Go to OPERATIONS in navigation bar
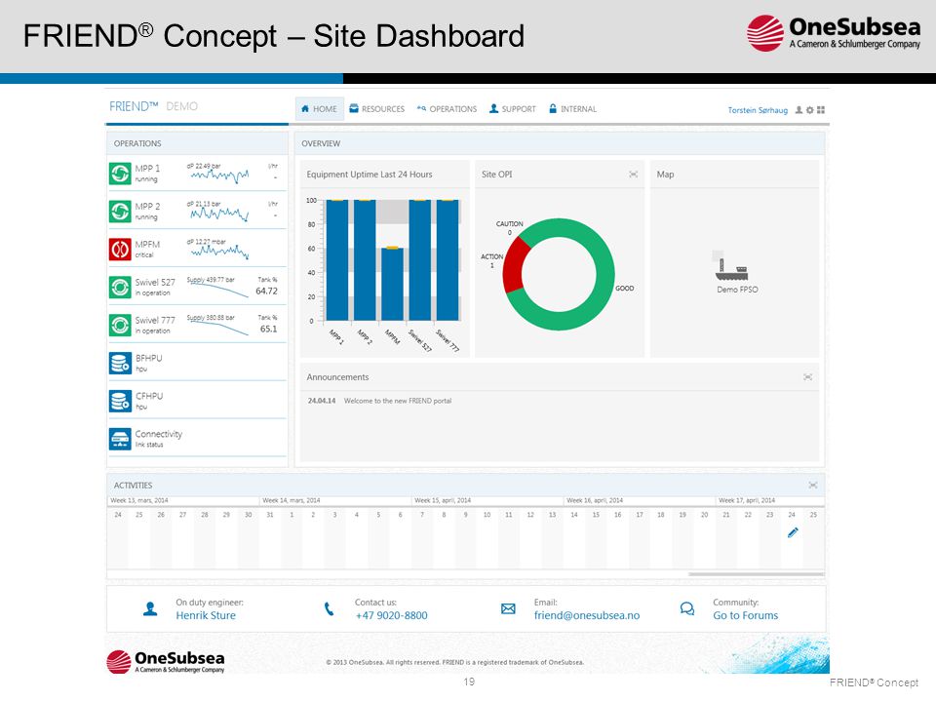 click(x=447, y=108)
